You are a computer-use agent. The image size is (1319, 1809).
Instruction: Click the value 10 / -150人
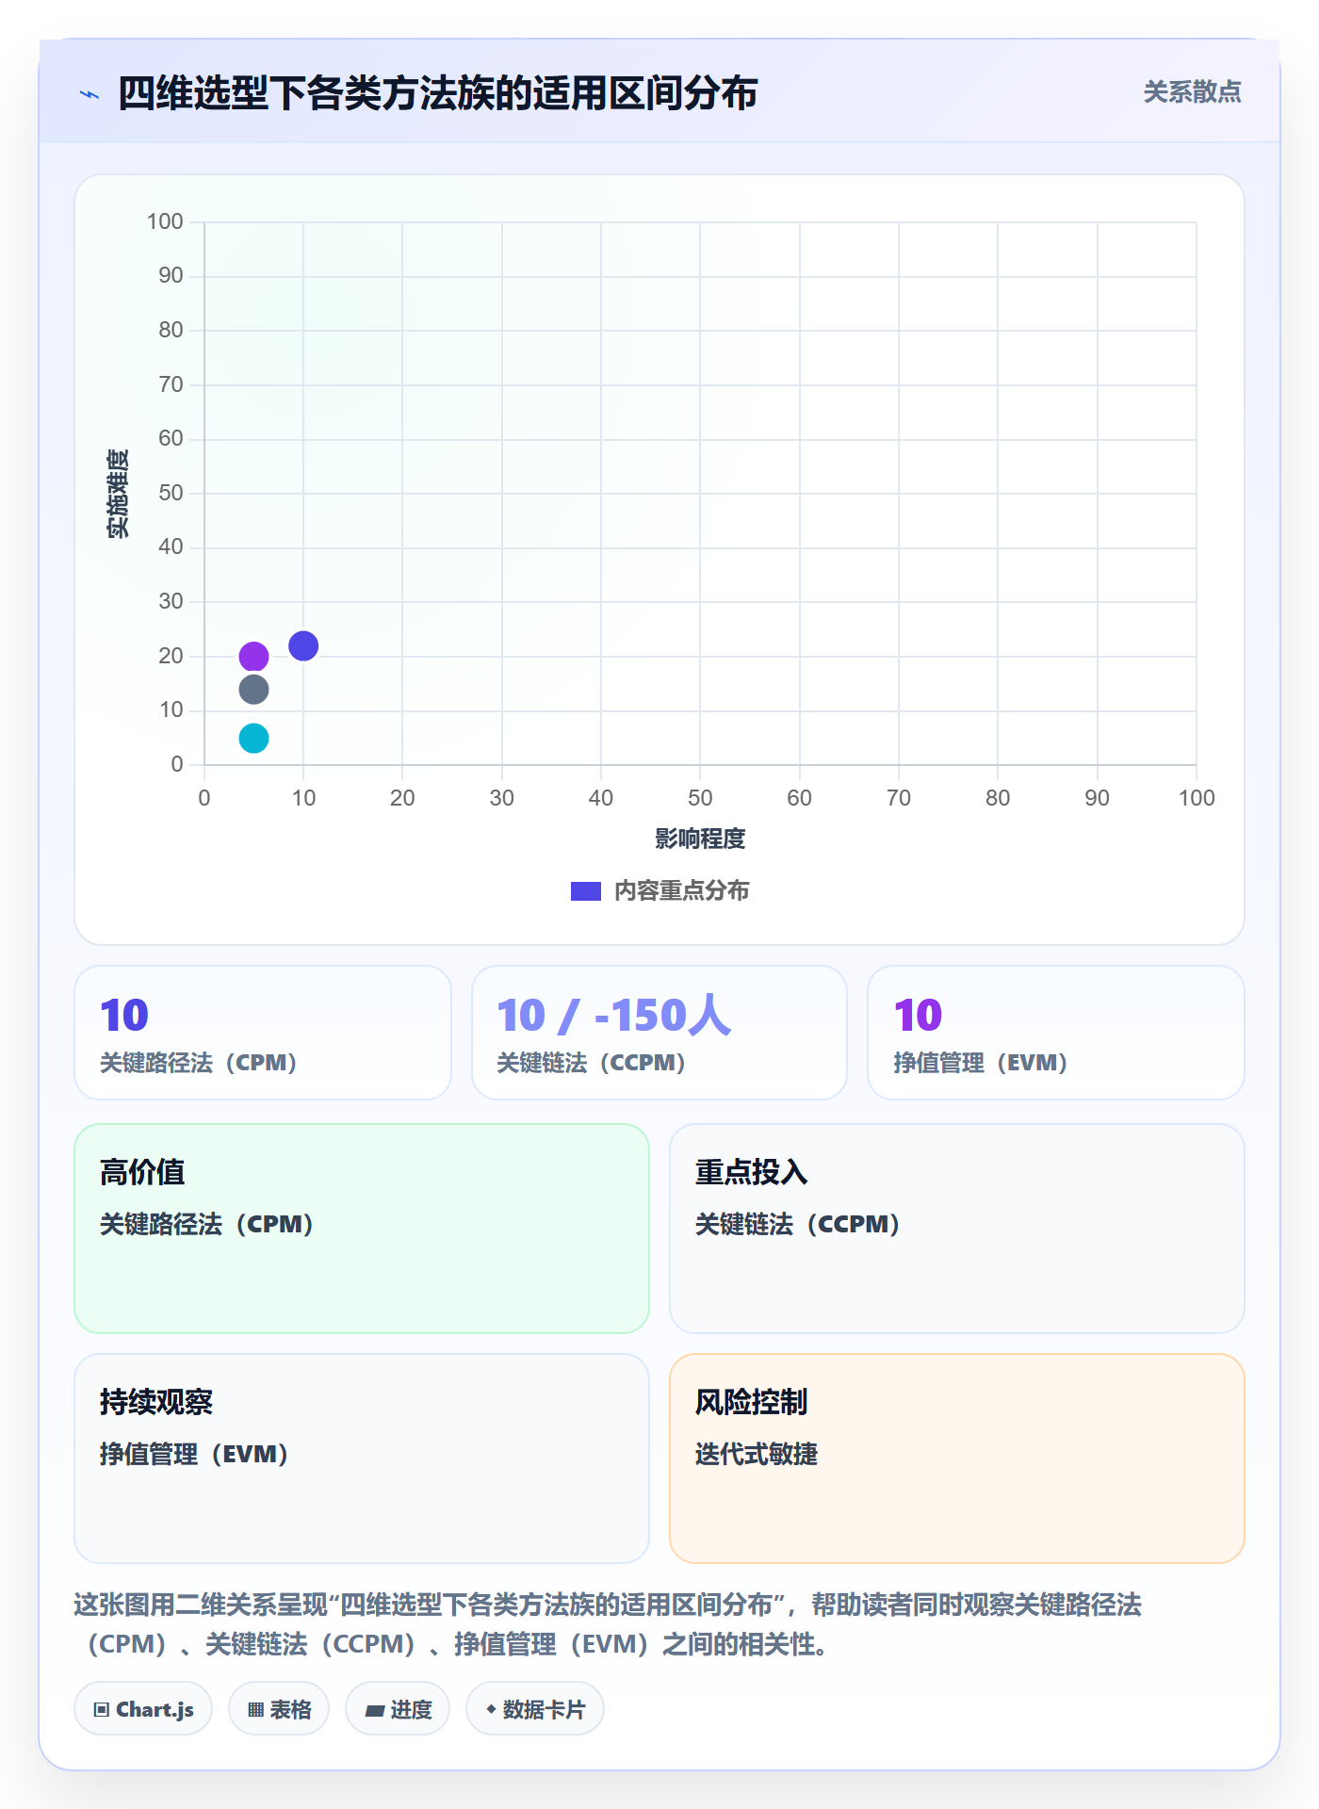click(614, 1016)
